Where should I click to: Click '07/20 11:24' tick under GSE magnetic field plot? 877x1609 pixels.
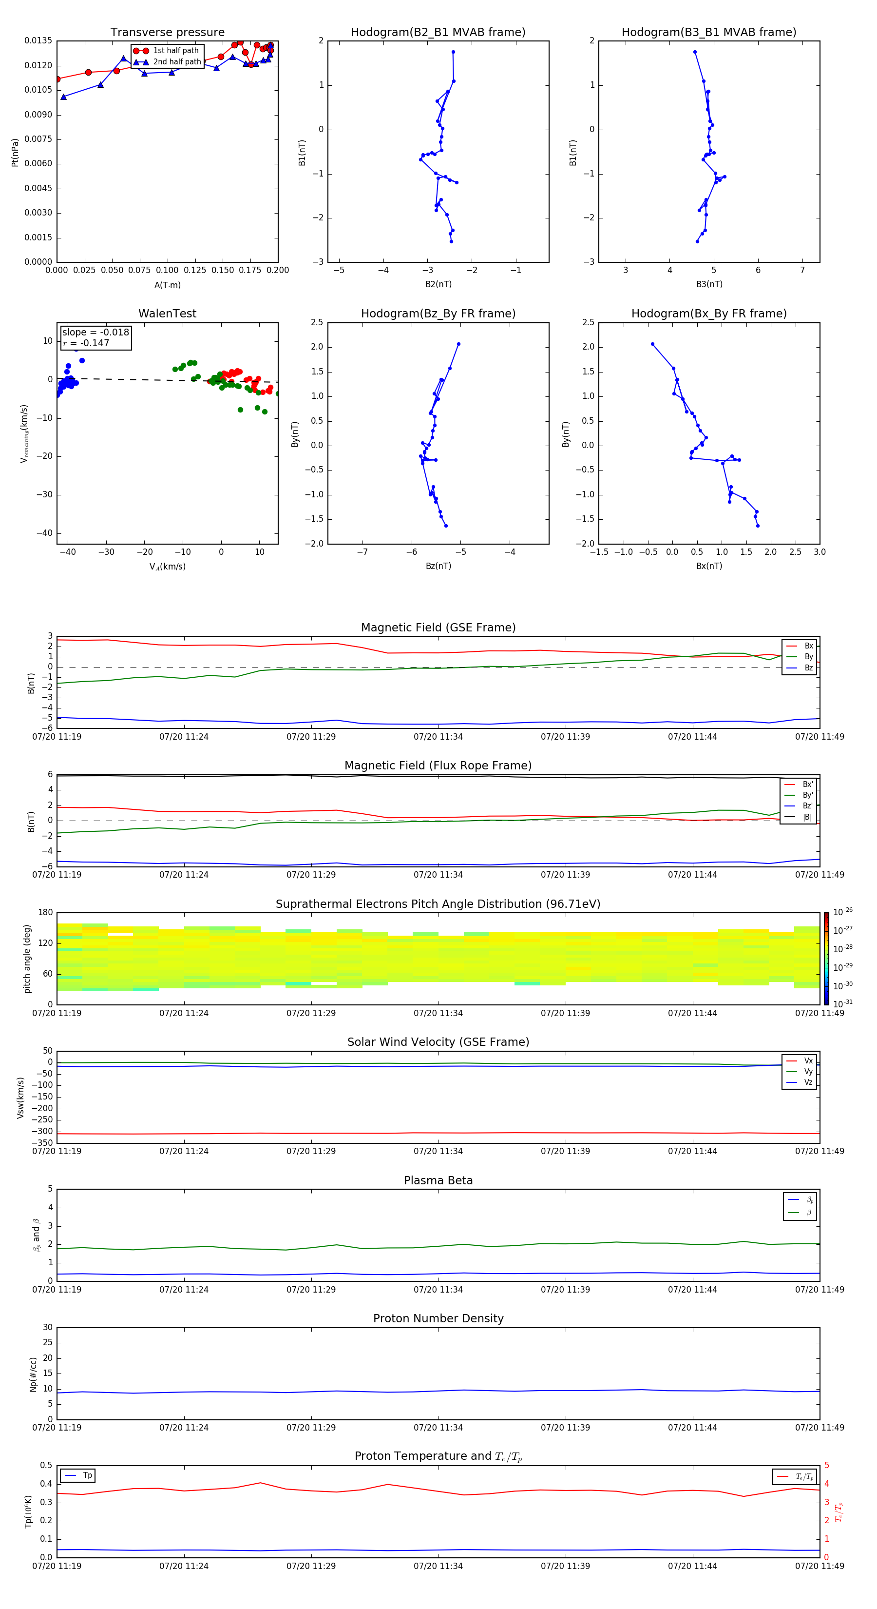click(x=184, y=736)
